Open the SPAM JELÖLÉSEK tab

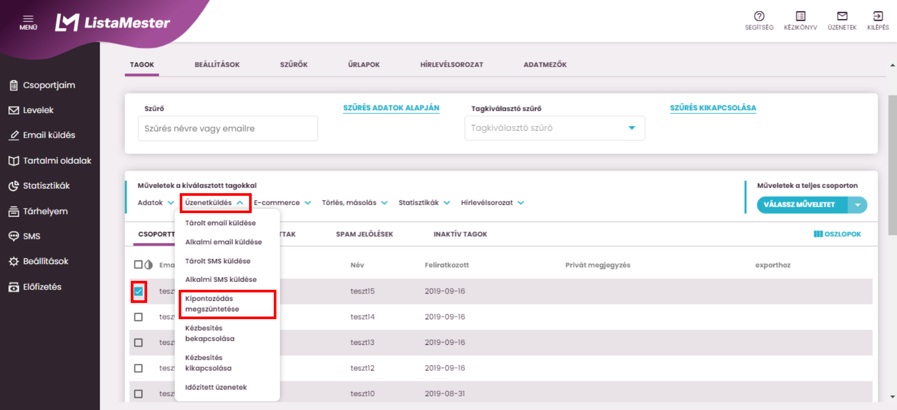click(364, 234)
